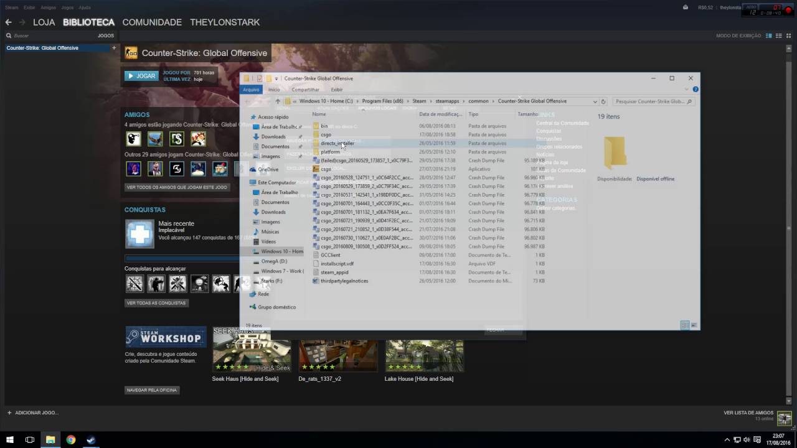Image resolution: width=797 pixels, height=448 pixels.
Task: Open the Exibir menu in Steam
Action: click(29, 7)
